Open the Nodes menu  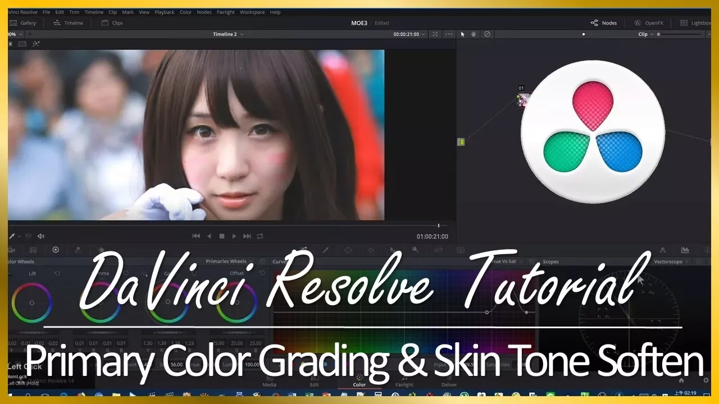pyautogui.click(x=204, y=12)
